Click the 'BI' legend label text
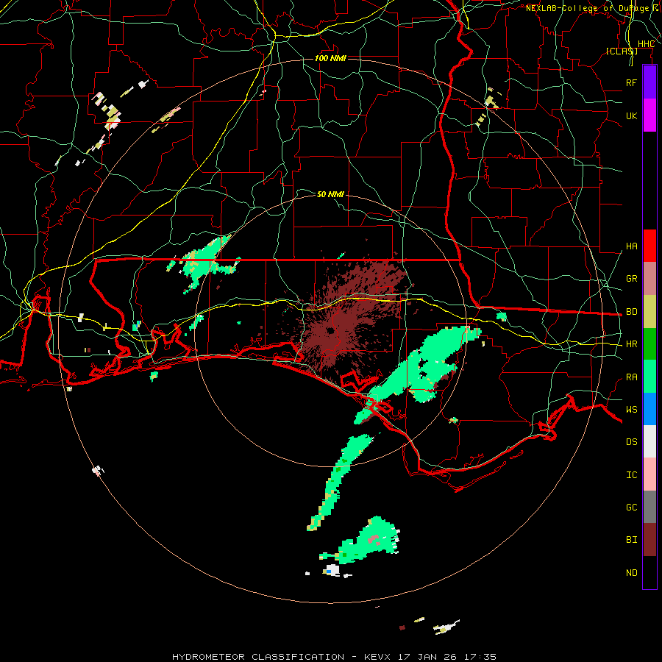Screen dimensions: 662x662 coord(631,540)
